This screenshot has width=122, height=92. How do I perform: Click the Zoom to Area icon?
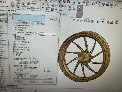[78, 20]
